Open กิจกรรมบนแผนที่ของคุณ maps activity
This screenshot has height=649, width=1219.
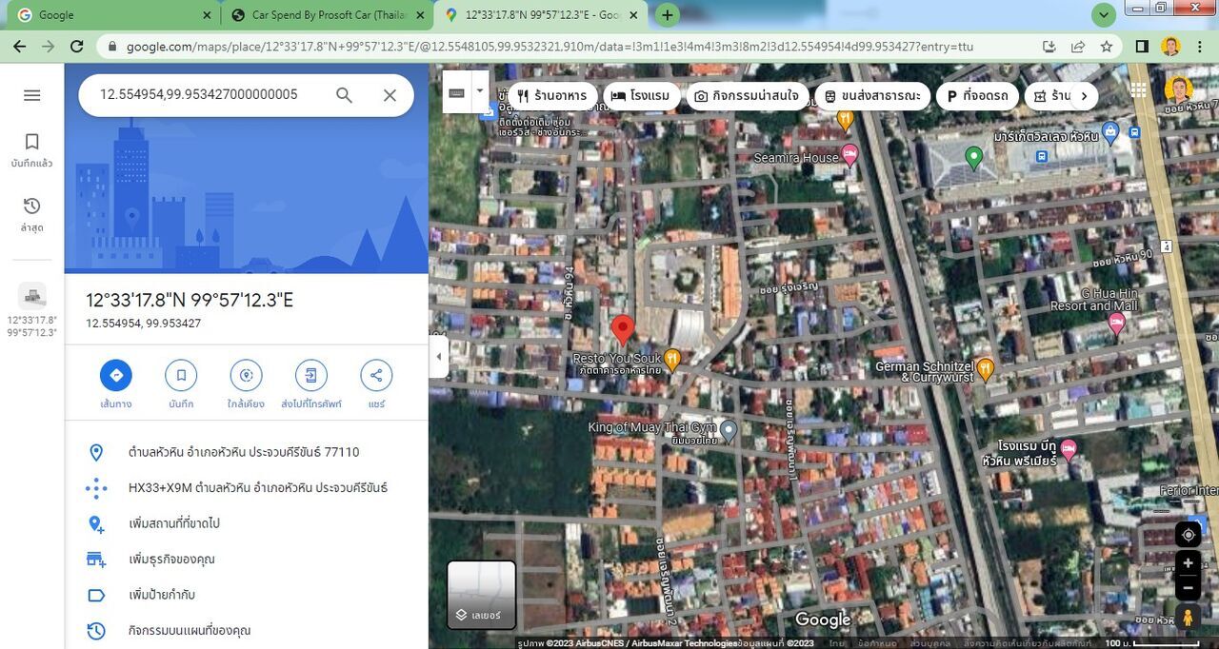[247, 630]
